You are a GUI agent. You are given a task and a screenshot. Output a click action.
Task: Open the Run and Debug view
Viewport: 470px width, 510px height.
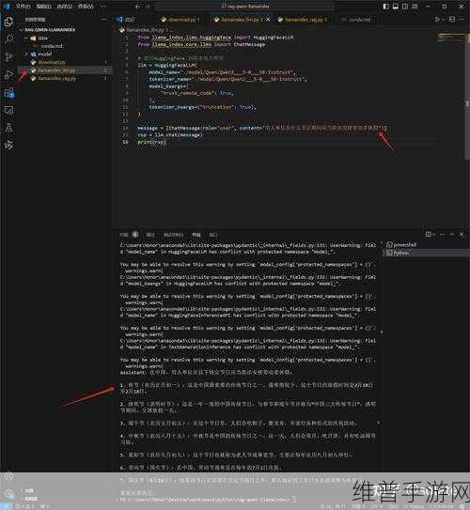8,75
